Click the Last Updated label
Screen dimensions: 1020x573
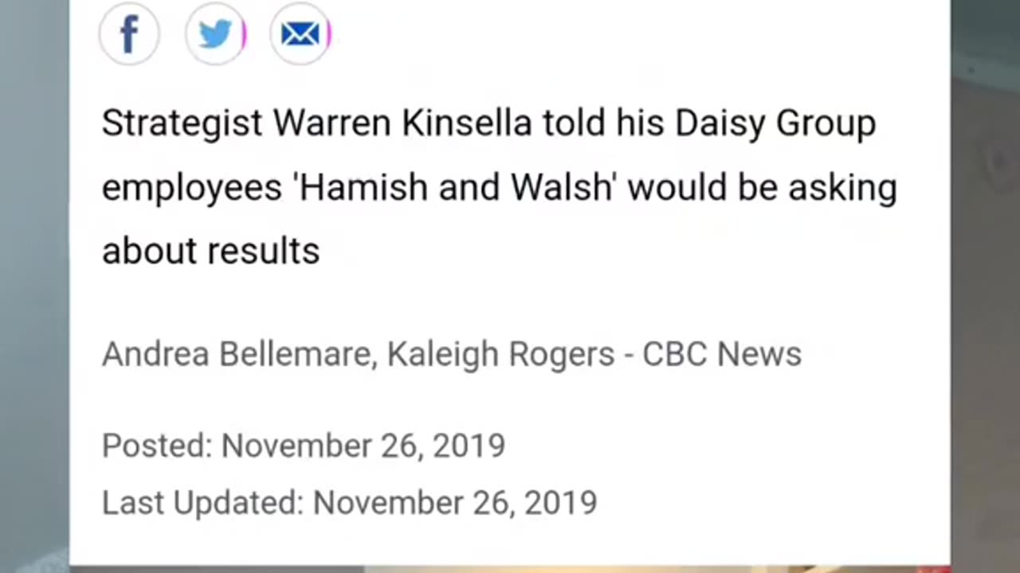tap(202, 503)
